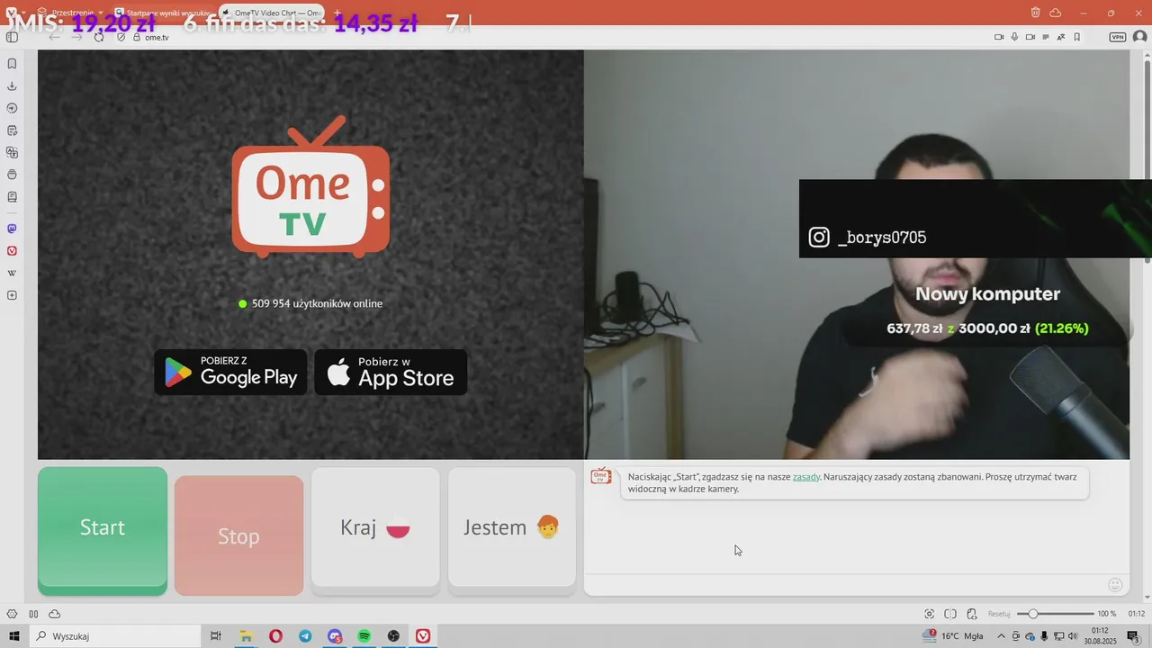Click the microphone permission icon in address bar
The height and width of the screenshot is (648, 1152).
click(1014, 37)
